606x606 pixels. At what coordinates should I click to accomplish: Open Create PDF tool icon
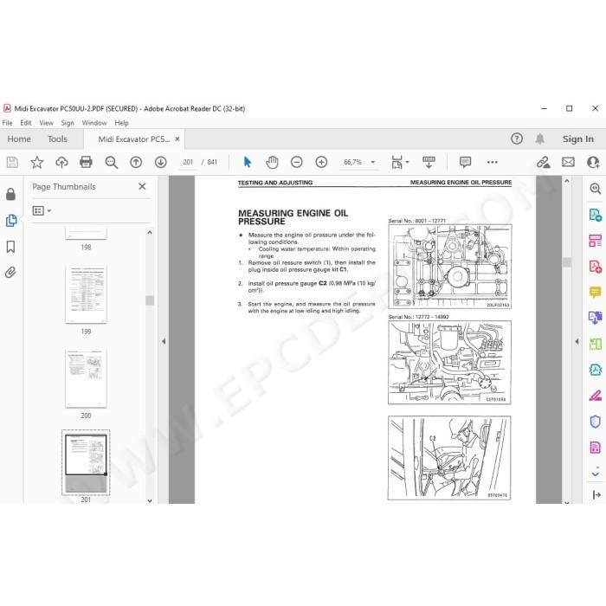pyautogui.click(x=596, y=267)
